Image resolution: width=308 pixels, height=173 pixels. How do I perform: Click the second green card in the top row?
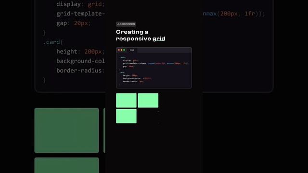click(x=148, y=100)
